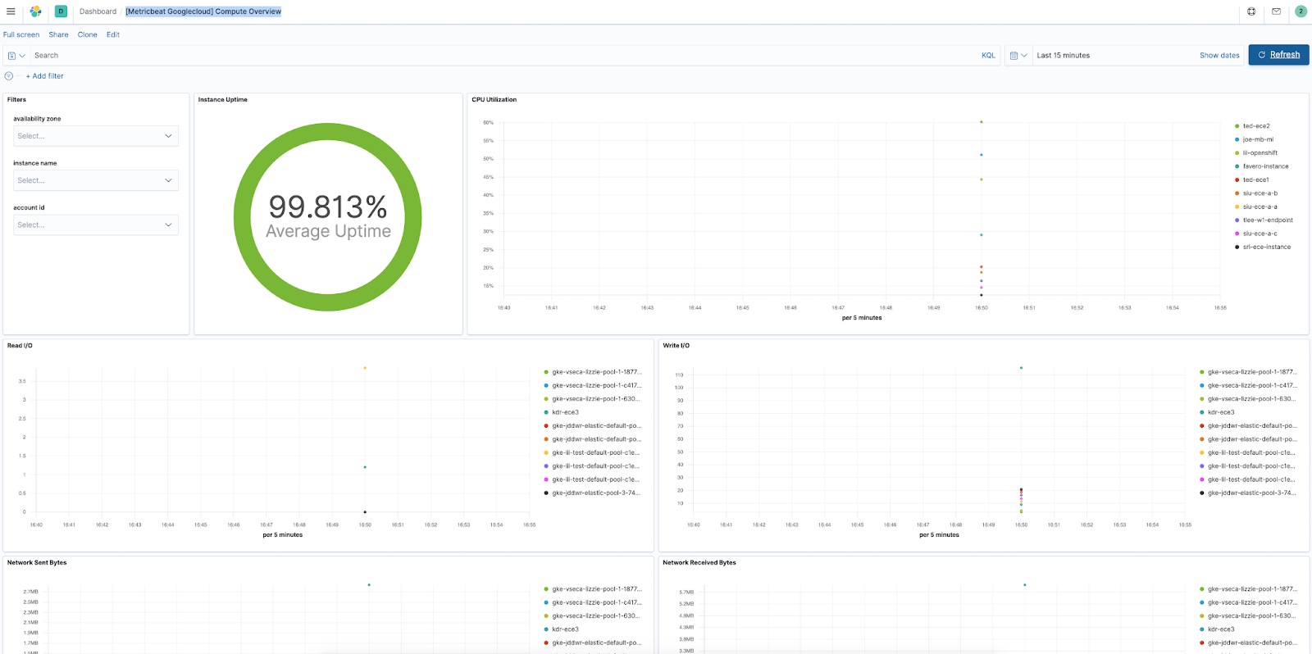
Task: Click the top data point in Write I/O chart
Action: tap(1021, 368)
